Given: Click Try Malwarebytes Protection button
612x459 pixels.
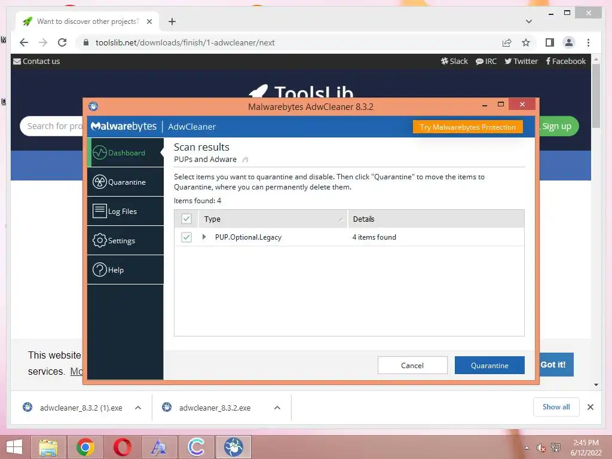Looking at the screenshot, I should (x=467, y=127).
